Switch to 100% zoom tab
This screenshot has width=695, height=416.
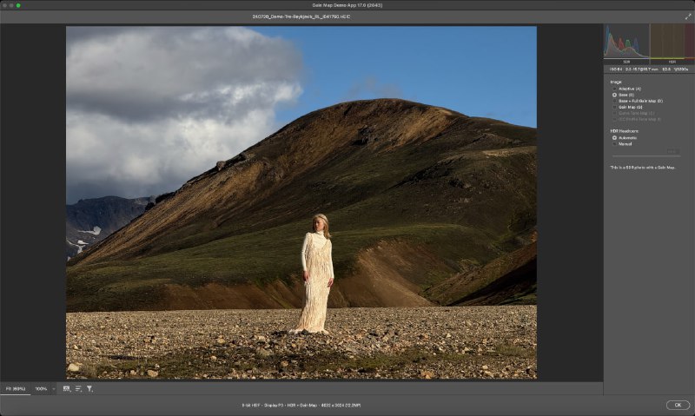pos(41,388)
